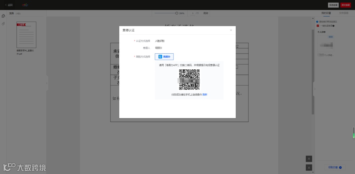Screen dimensions: 355x174
Task: Jump to top of document arrow button
Action: point(309,159)
